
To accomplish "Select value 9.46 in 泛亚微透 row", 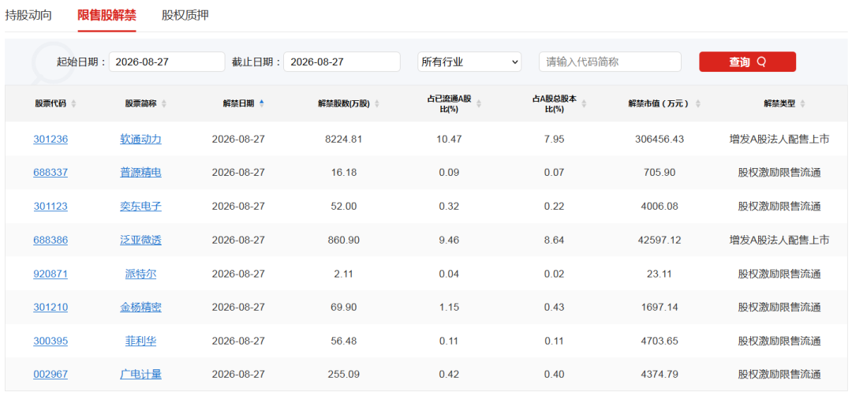I will coord(449,240).
